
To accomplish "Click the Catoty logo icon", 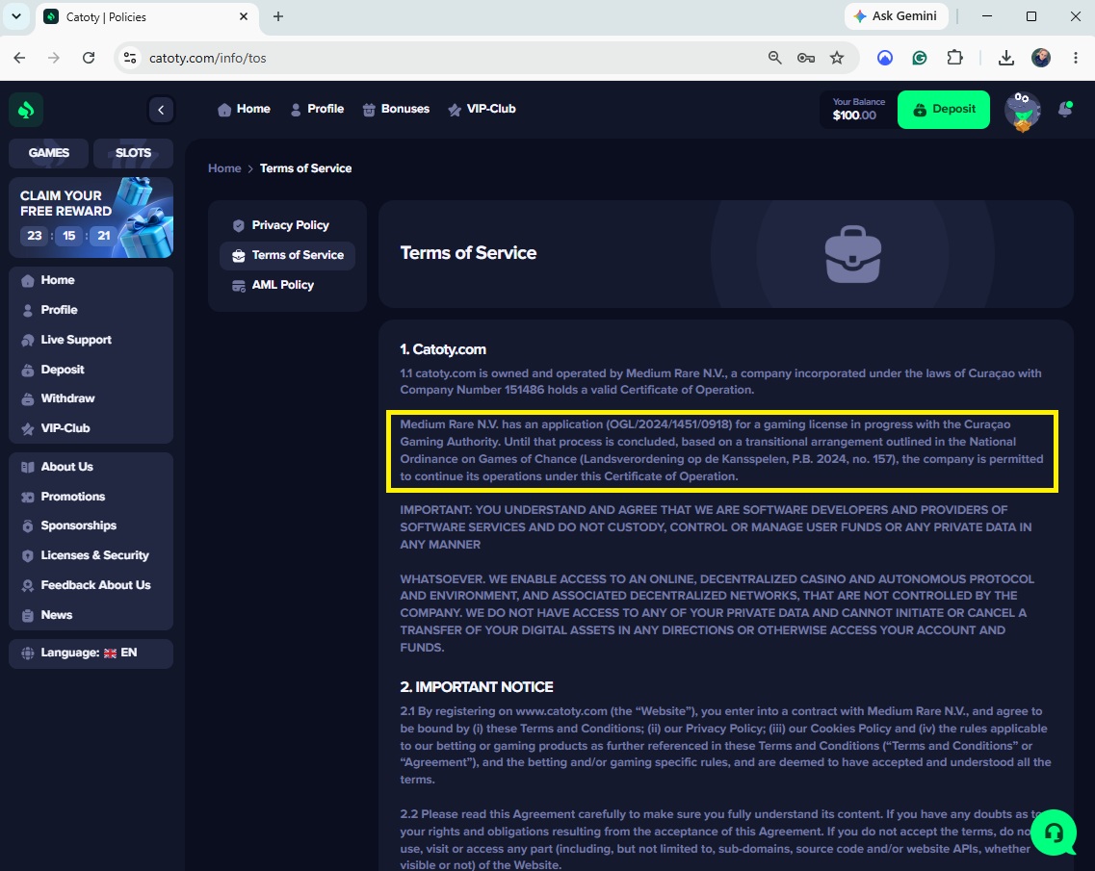I will pos(27,110).
